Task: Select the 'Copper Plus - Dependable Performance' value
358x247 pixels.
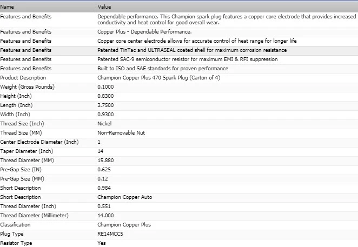Action: 140,32
